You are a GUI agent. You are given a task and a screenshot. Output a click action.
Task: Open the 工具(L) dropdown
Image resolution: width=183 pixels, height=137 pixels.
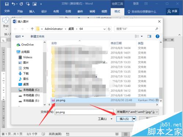[x=105, y=119]
